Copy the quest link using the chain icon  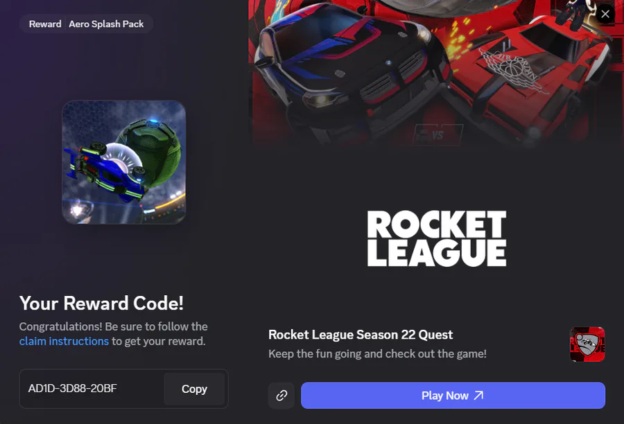[281, 396]
